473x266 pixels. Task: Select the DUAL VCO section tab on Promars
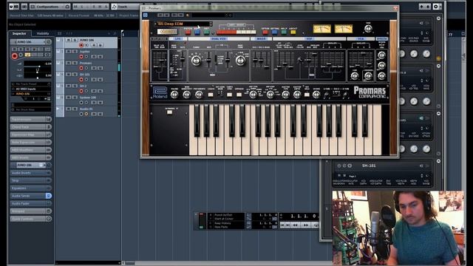point(219,39)
